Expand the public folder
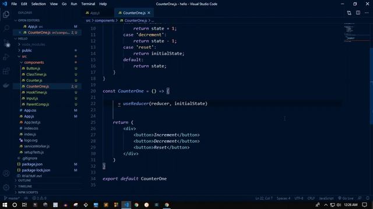The height and width of the screenshot is (209, 373). click(27, 51)
